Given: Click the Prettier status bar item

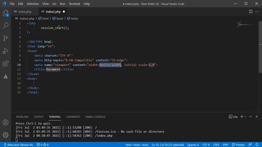Looking at the screenshot, I should point(238,145).
